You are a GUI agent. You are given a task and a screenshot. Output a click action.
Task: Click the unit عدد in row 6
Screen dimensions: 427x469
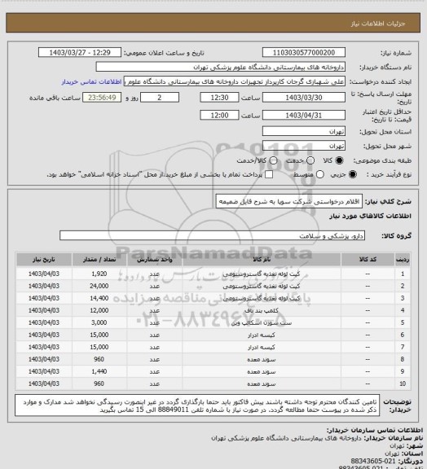155,335
